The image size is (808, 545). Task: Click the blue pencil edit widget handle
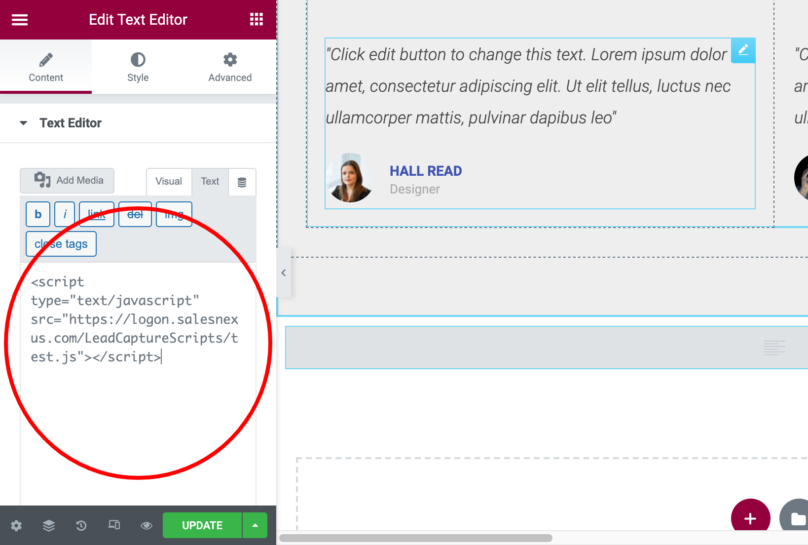tap(743, 50)
